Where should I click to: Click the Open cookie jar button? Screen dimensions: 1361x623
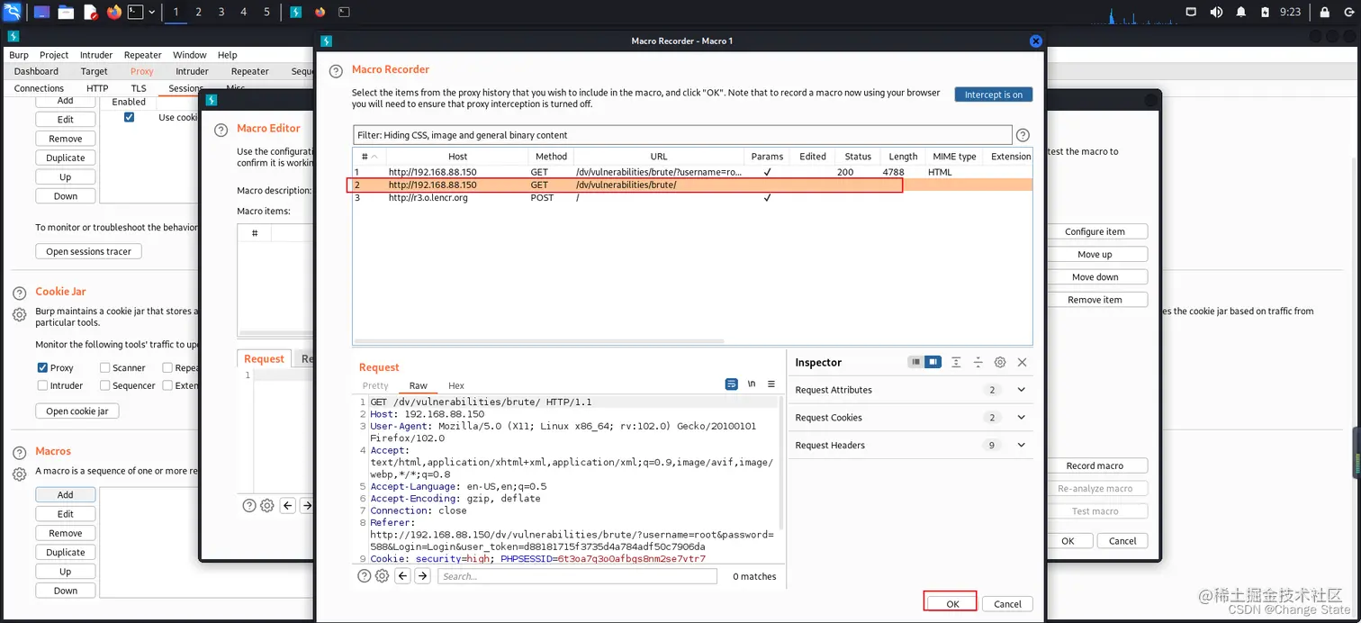77,411
